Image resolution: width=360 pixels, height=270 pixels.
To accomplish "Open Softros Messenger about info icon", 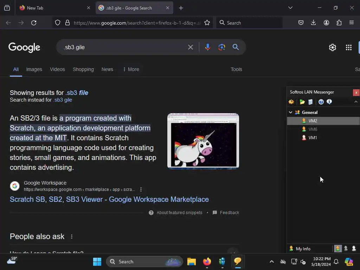I will (x=329, y=102).
